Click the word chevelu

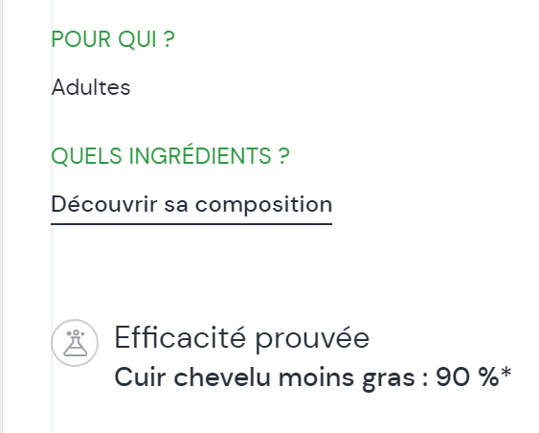(222, 377)
